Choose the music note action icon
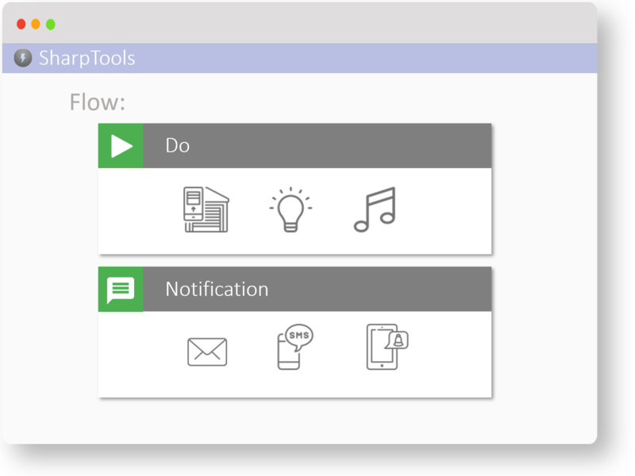This screenshot has height=476, width=635. pos(377,208)
